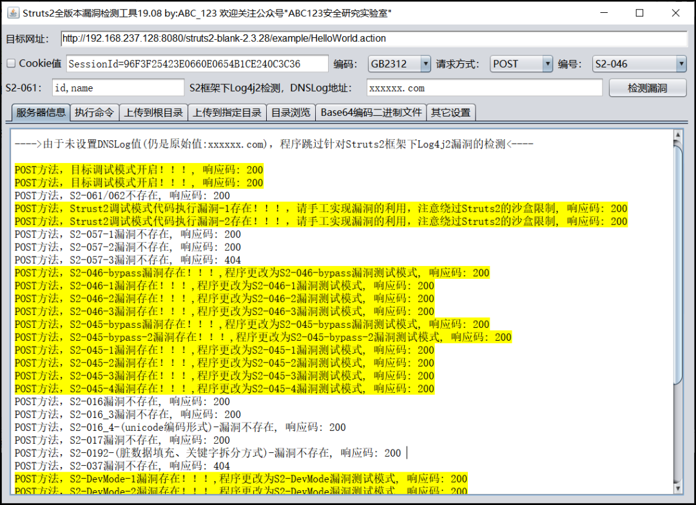Switch to the 执行命令 tab

[94, 113]
